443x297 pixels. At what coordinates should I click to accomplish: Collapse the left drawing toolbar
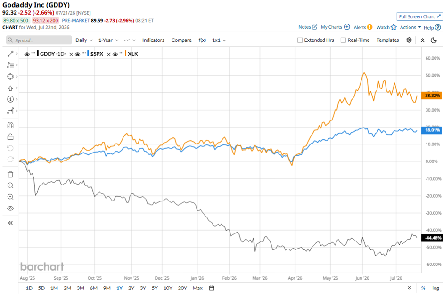10,223
